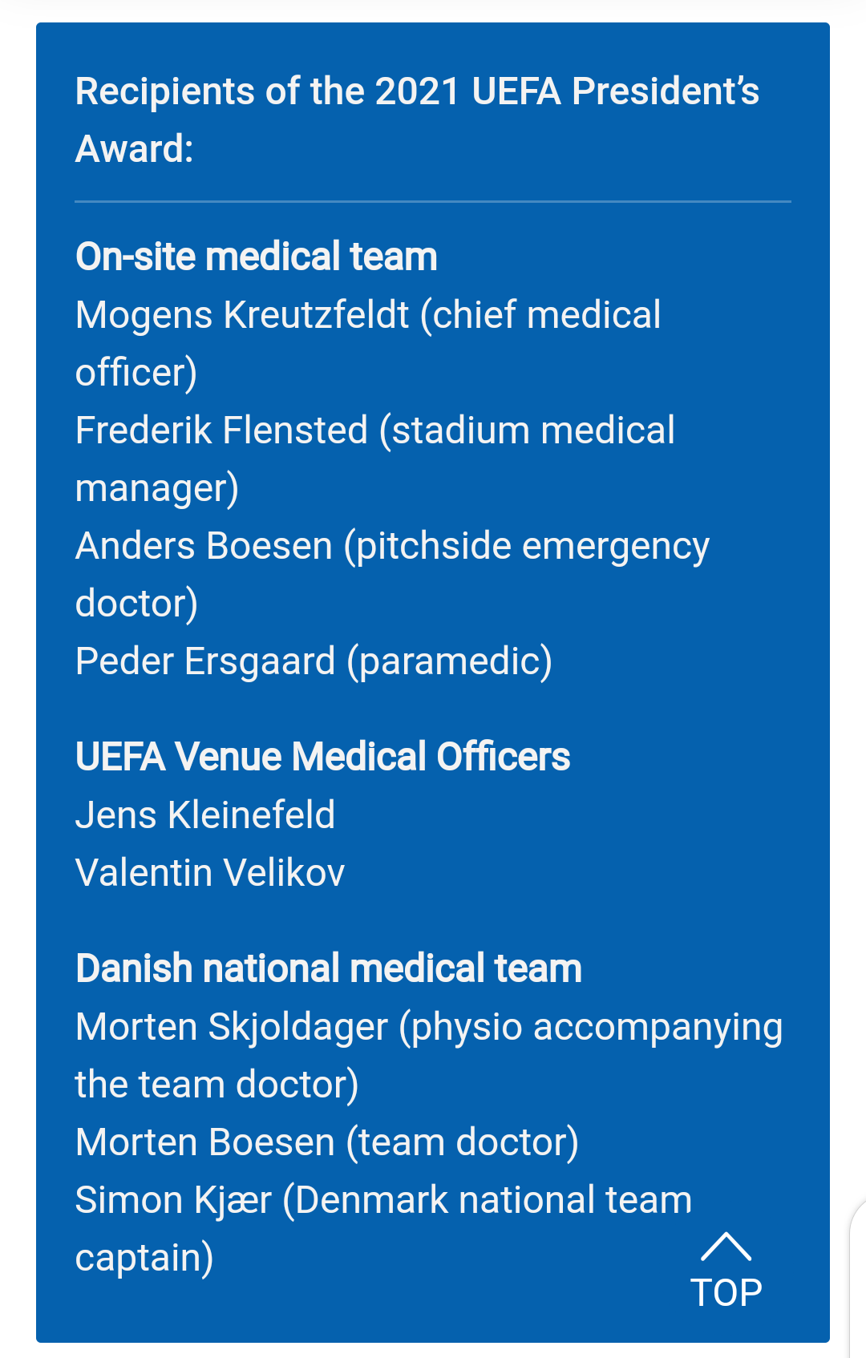Click the Frederik Flensted stadium medical manager line
The height and width of the screenshot is (1358, 866).
click(x=375, y=459)
